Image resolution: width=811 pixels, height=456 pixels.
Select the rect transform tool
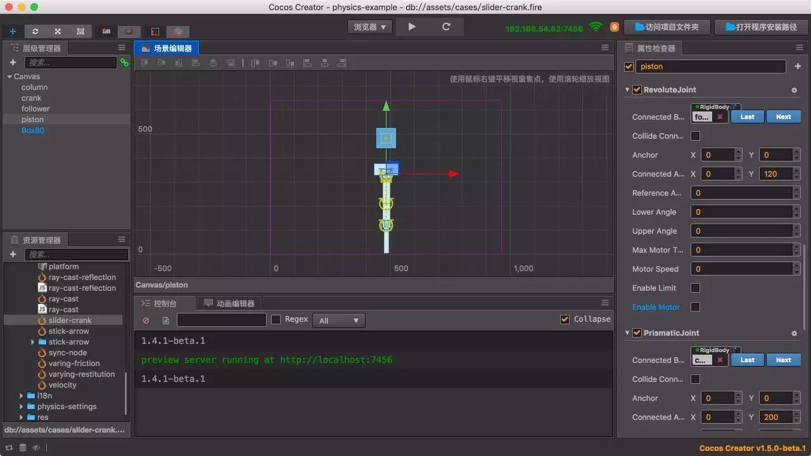point(80,31)
